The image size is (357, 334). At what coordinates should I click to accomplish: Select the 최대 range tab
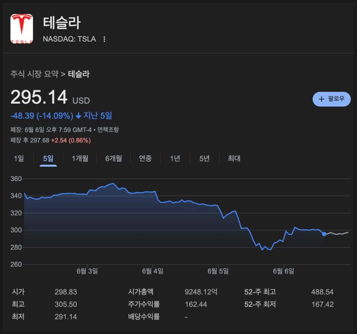[234, 158]
